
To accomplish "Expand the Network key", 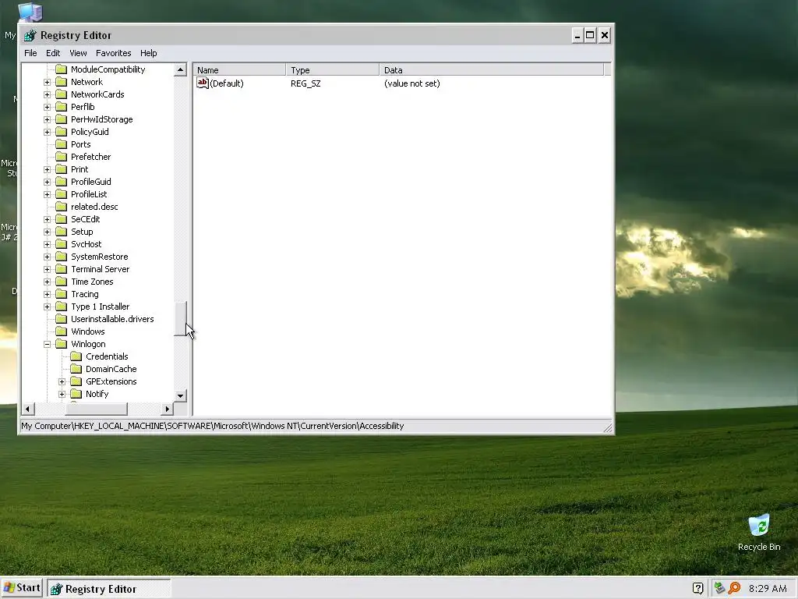I will 47,82.
